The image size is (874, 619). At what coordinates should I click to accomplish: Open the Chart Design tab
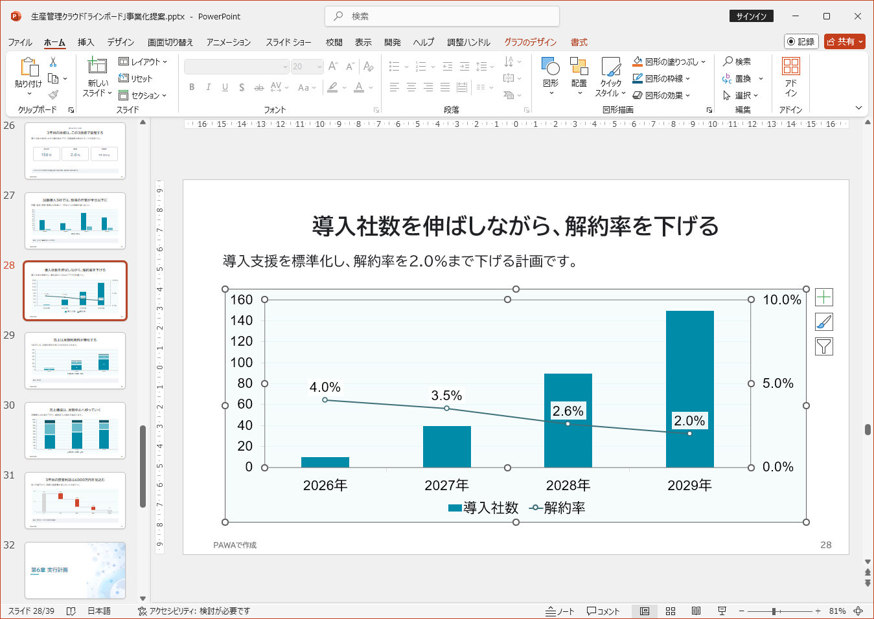(531, 42)
